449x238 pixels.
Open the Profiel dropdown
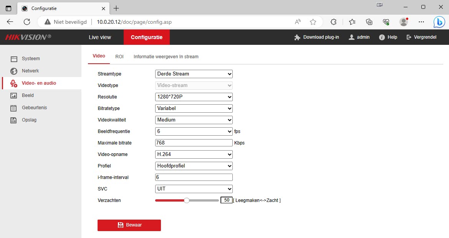click(194, 166)
